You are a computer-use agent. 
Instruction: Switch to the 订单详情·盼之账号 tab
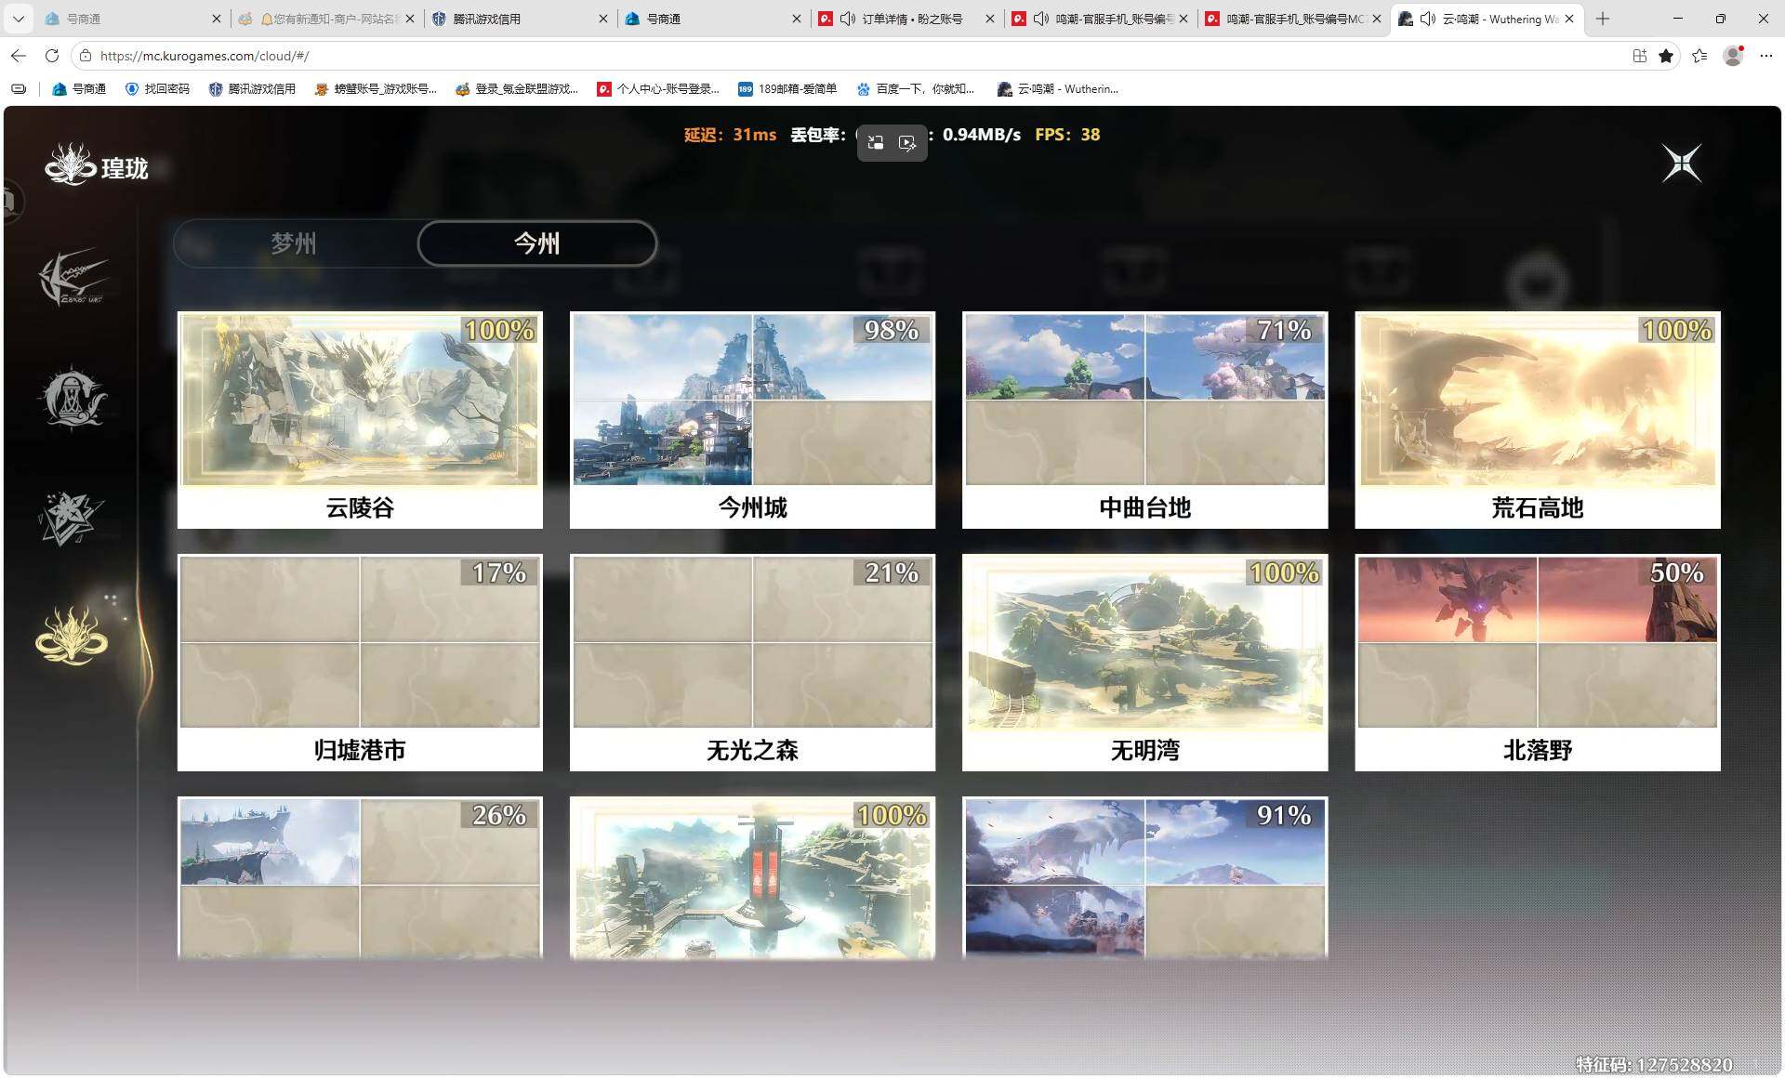(906, 19)
